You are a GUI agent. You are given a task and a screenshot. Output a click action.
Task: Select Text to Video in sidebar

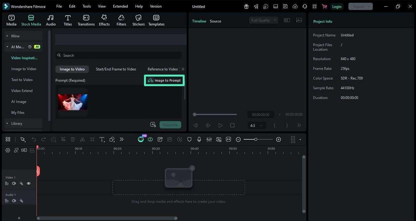(x=22, y=80)
